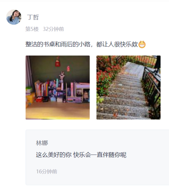
Task: Click the person's legs in stairway photo
Action: (x=157, y=64)
